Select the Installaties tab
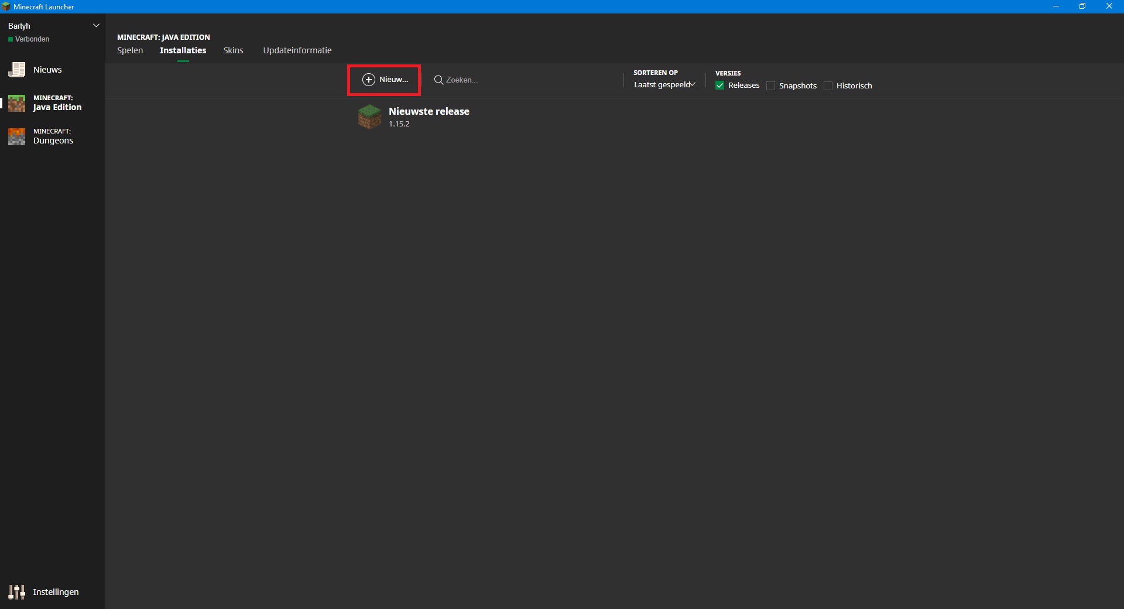 (x=183, y=50)
